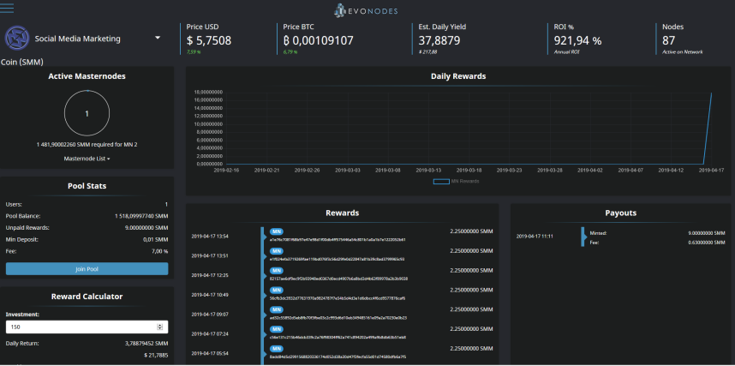Click the MN badge for 2019-04-17 07:24
Image resolution: width=735 pixels, height=366 pixels.
click(277, 329)
